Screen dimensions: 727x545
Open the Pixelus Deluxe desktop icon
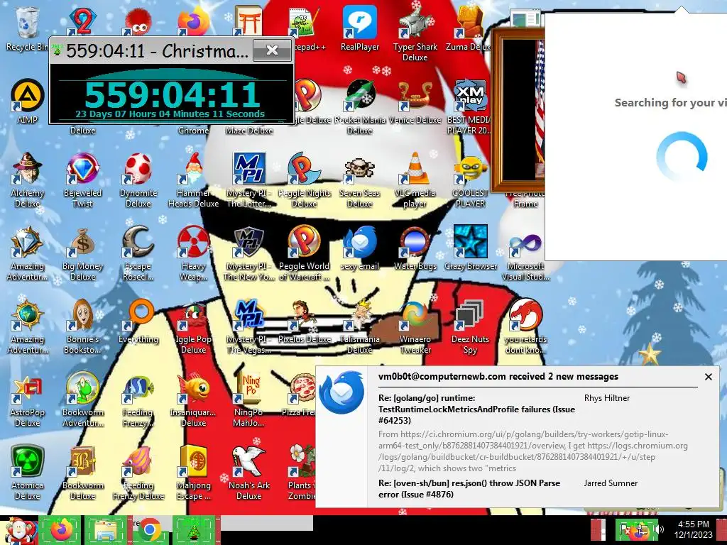click(x=304, y=321)
